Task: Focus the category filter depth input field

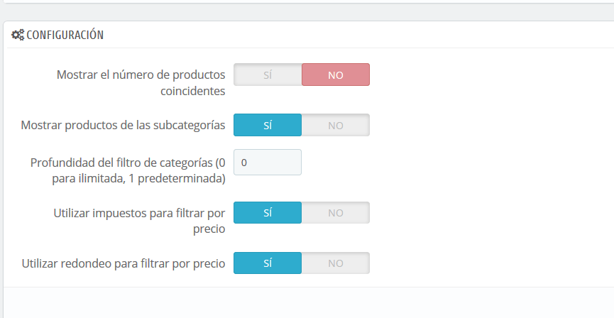Action: point(268,162)
